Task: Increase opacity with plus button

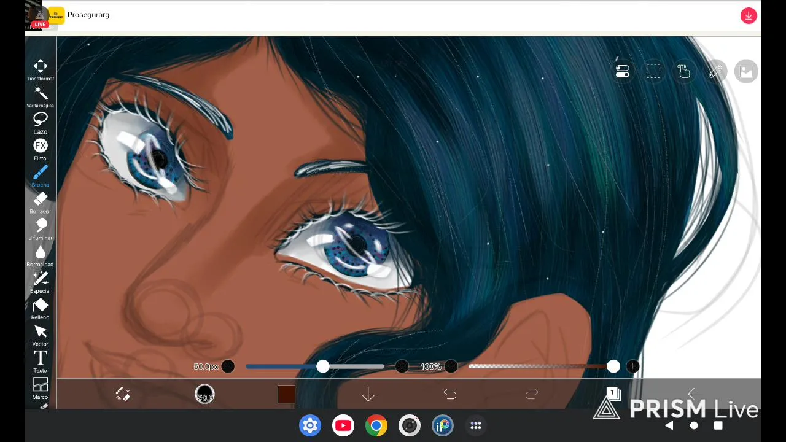Action: pyautogui.click(x=632, y=366)
